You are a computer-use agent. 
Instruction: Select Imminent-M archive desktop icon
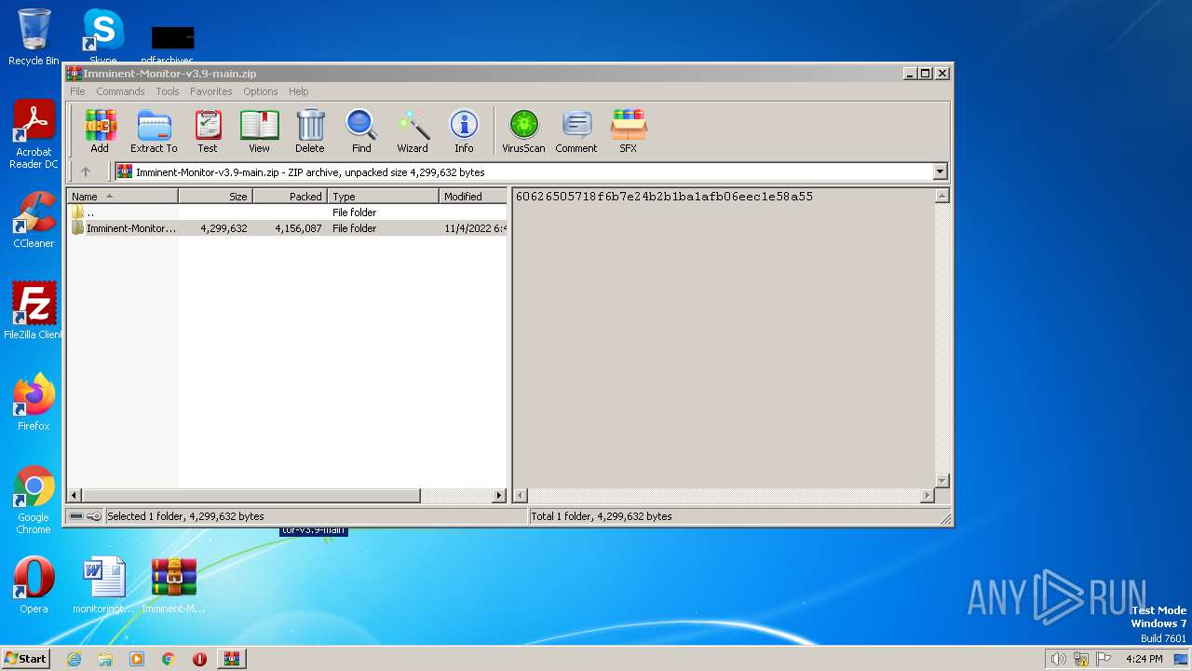[173, 585]
